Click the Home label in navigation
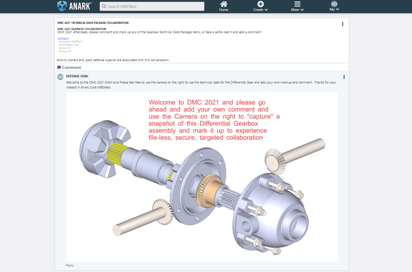This screenshot has width=412, height=272. (224, 10)
